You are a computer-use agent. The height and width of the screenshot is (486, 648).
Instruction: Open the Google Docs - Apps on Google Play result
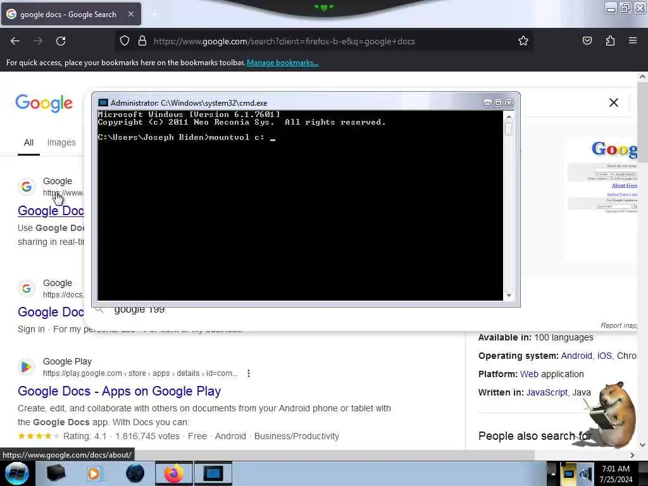coord(120,391)
